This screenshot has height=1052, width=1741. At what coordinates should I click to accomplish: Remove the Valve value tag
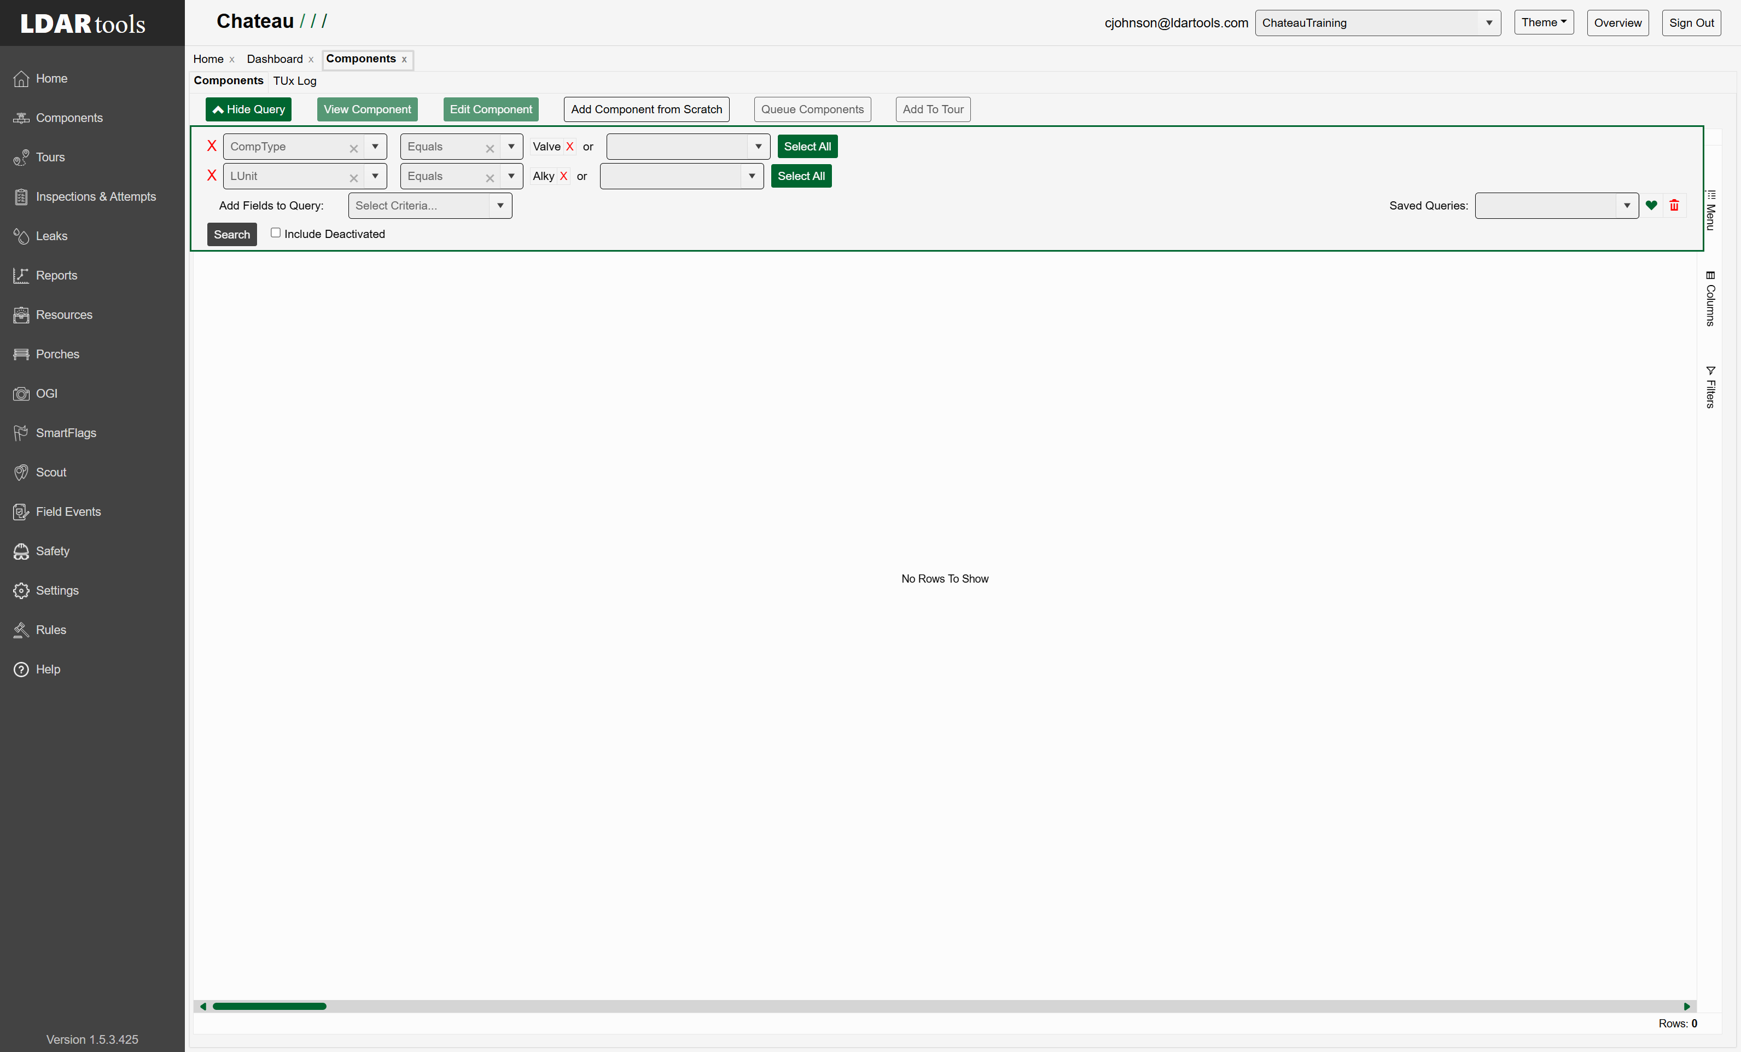pos(569,147)
